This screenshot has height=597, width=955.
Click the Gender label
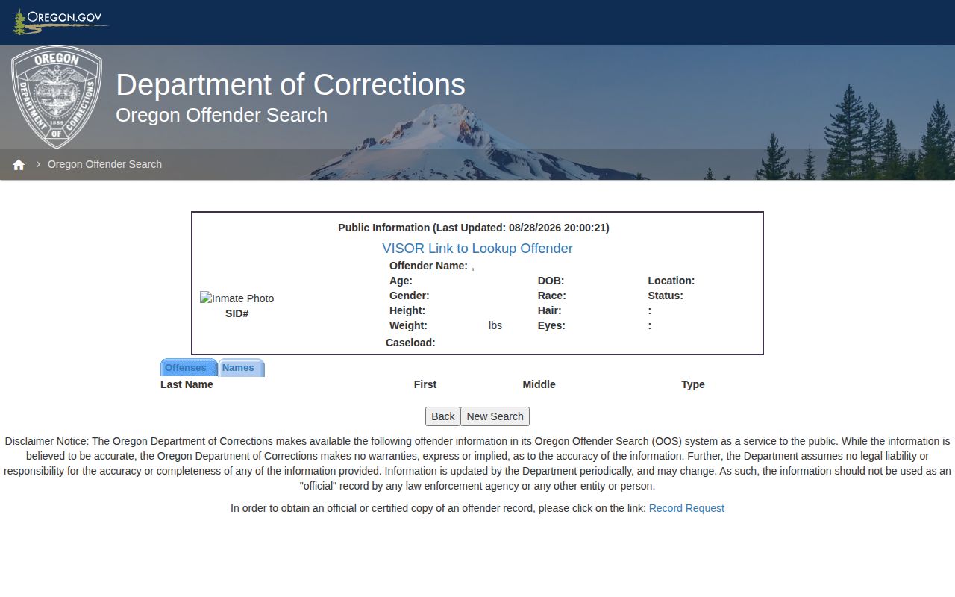click(409, 296)
